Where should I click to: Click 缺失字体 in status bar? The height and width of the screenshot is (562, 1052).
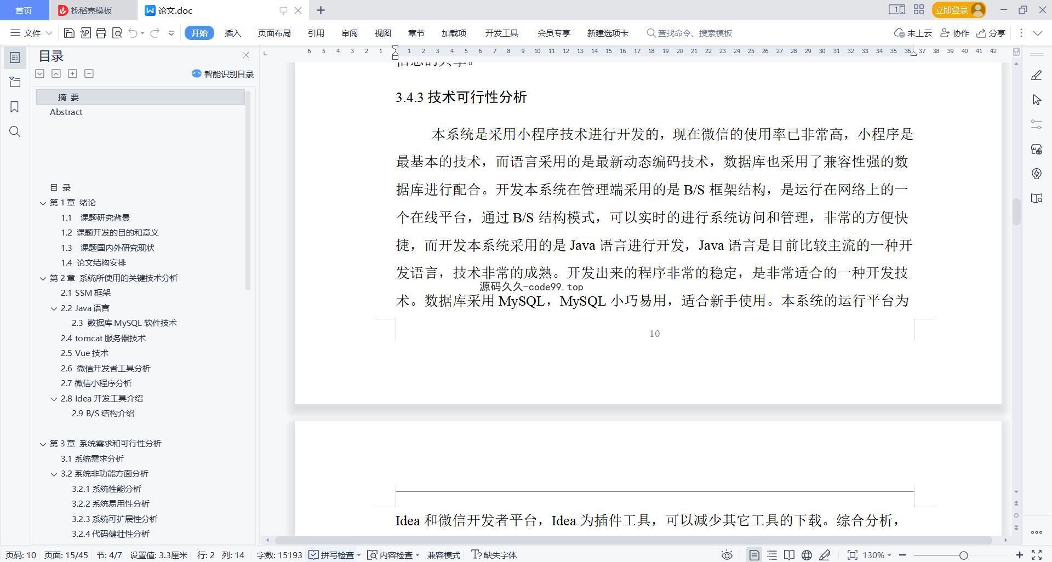pyautogui.click(x=494, y=555)
